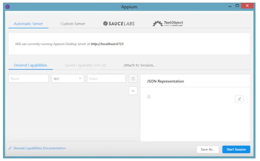260x161 pixels.
Task: Click the JSON Representation heading
Action: (165, 81)
